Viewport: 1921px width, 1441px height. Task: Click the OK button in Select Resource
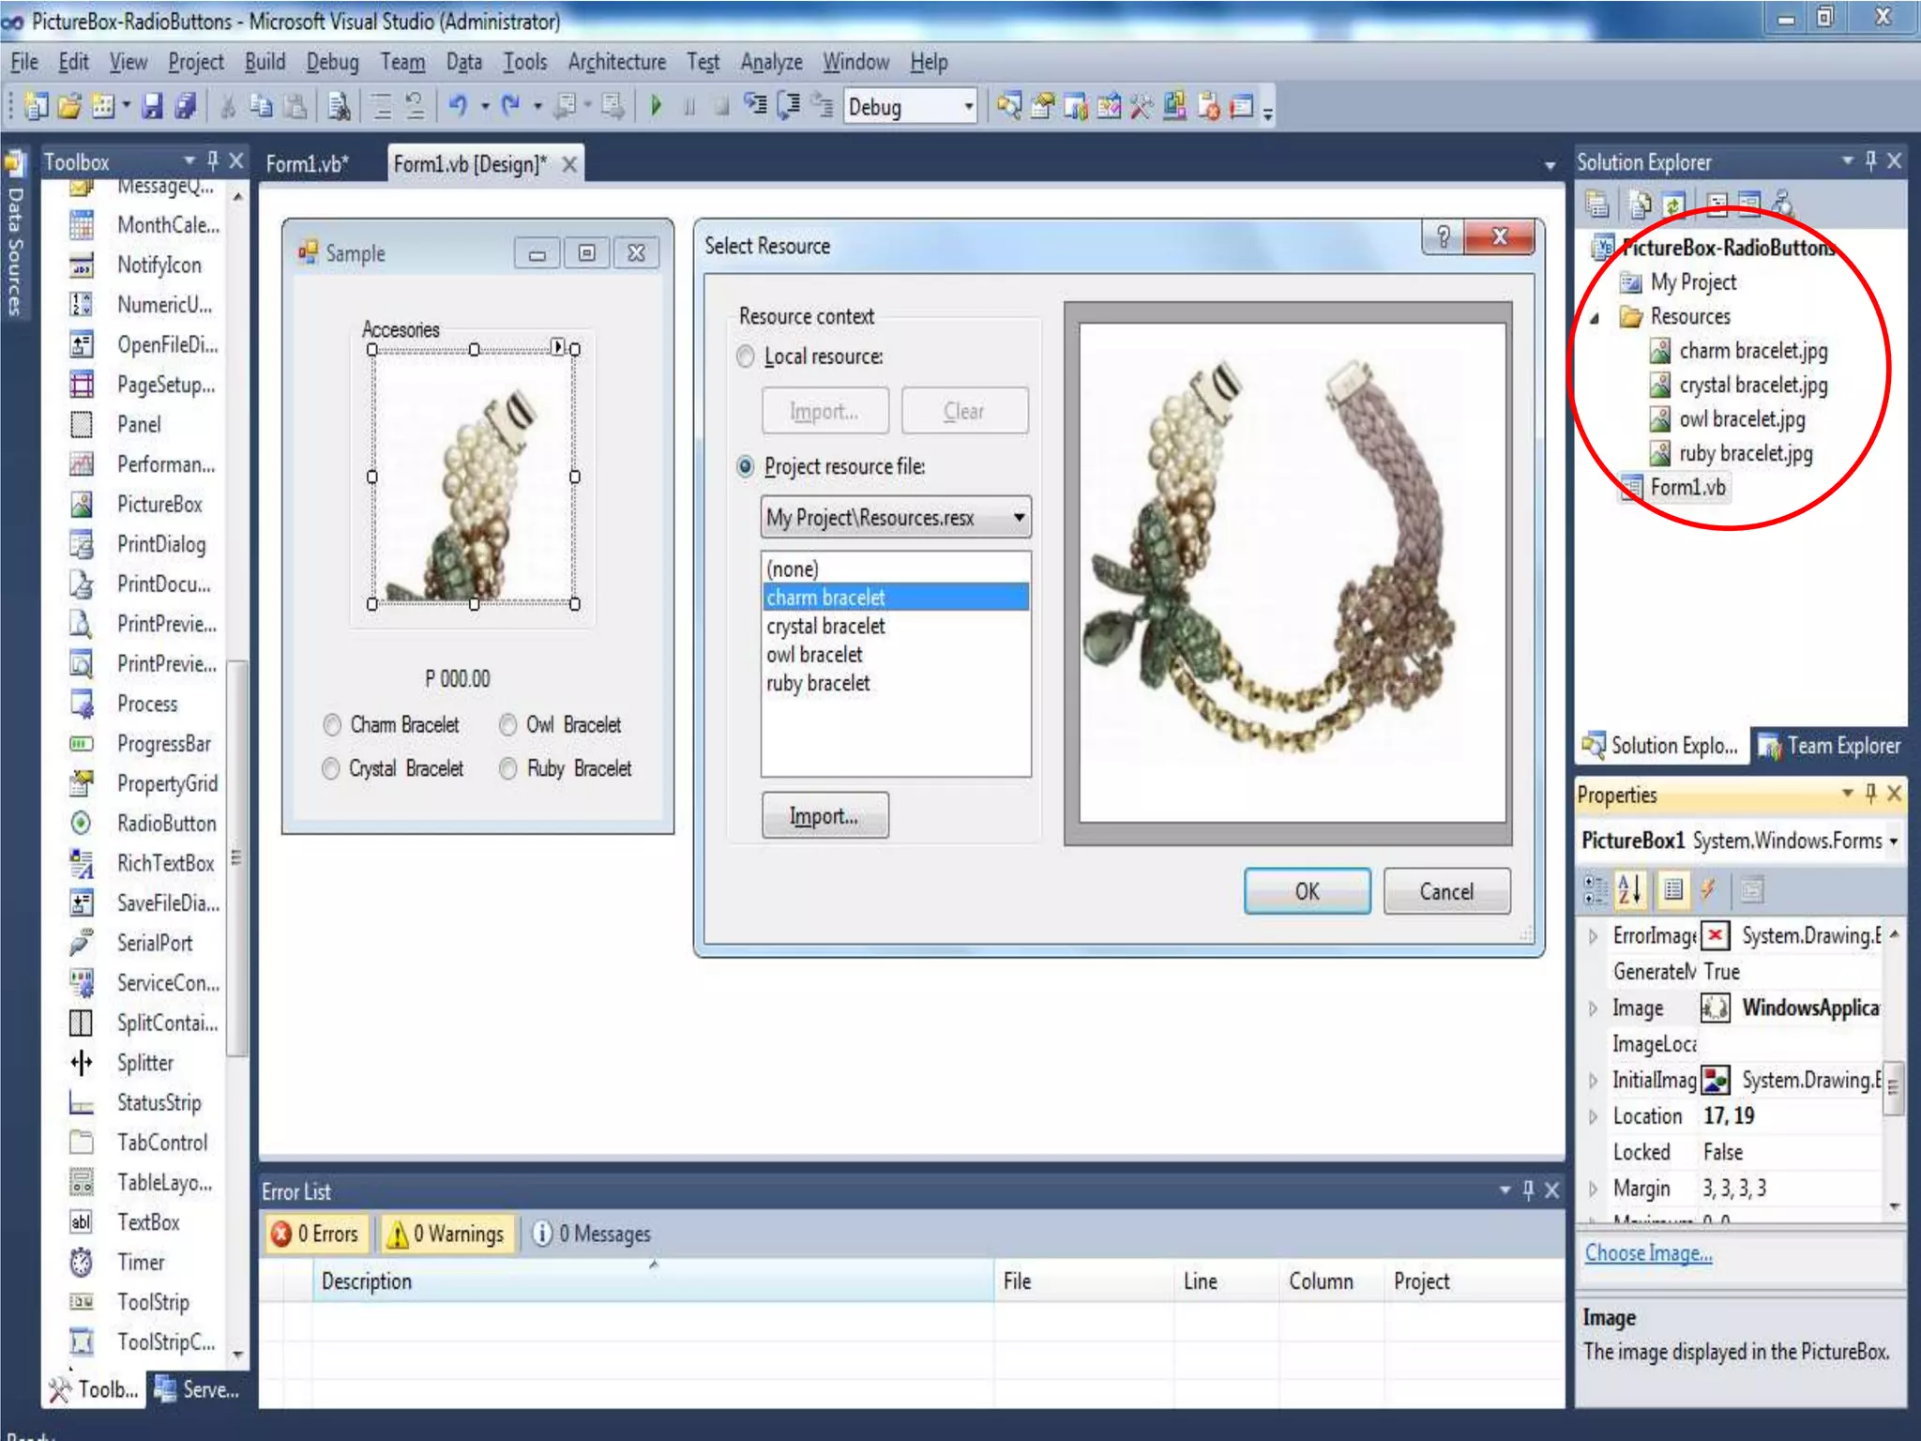(x=1306, y=891)
